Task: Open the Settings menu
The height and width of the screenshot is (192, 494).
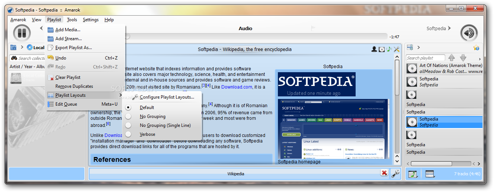Action: (x=91, y=20)
